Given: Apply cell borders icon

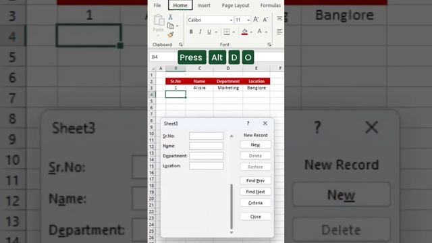Looking at the screenshot, I should click(x=227, y=32).
